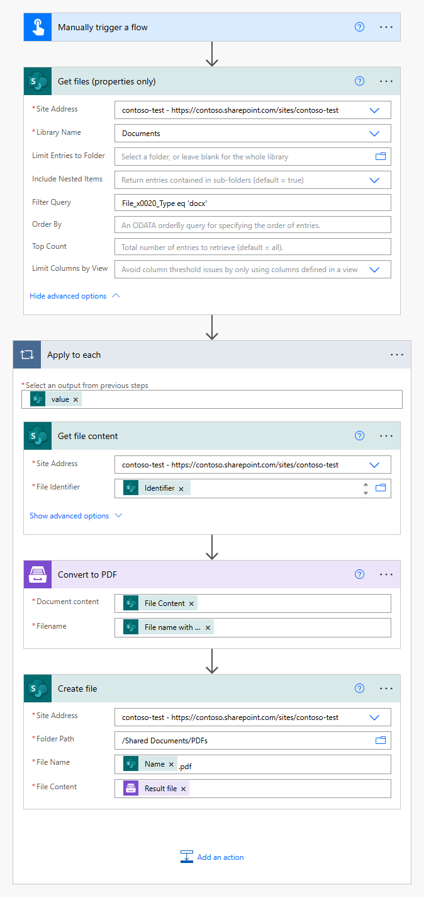Screen dimensions: 424x897
Task: Click the Convert to PDF title
Action: (87, 574)
